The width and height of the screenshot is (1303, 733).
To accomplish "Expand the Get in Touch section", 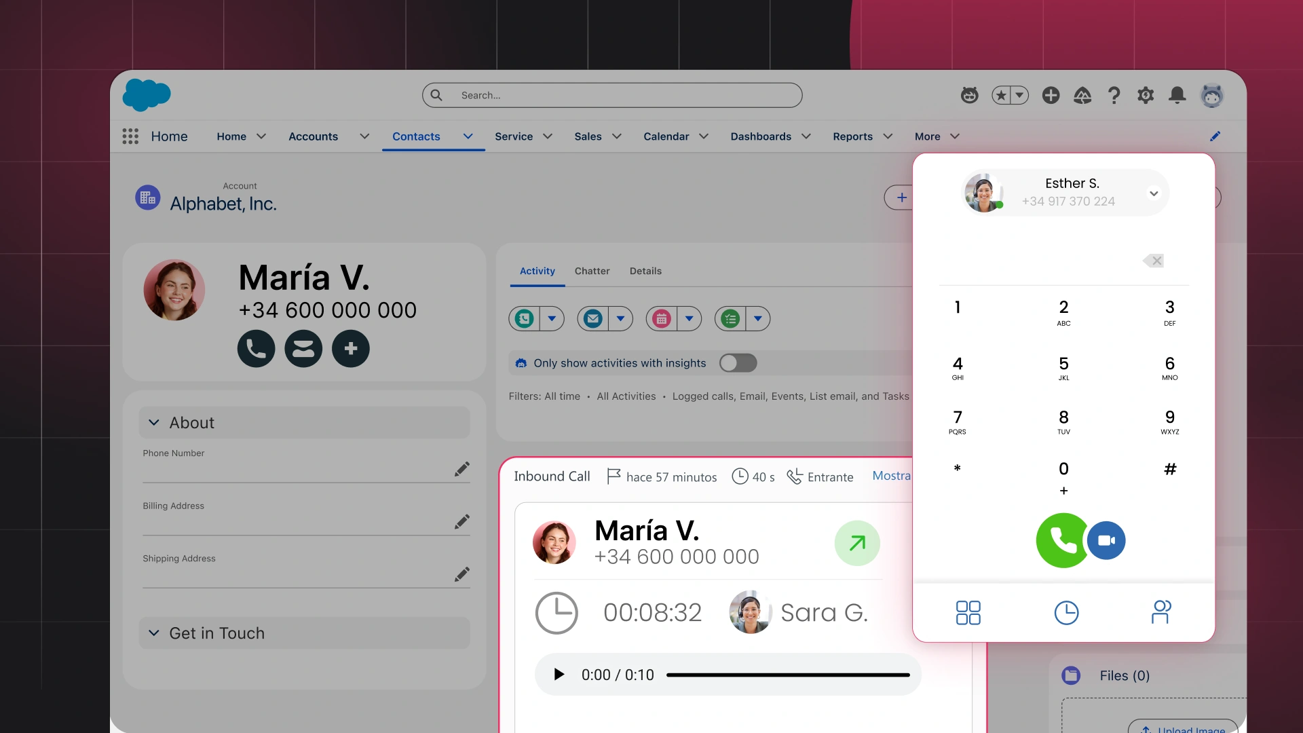I will 155,633.
